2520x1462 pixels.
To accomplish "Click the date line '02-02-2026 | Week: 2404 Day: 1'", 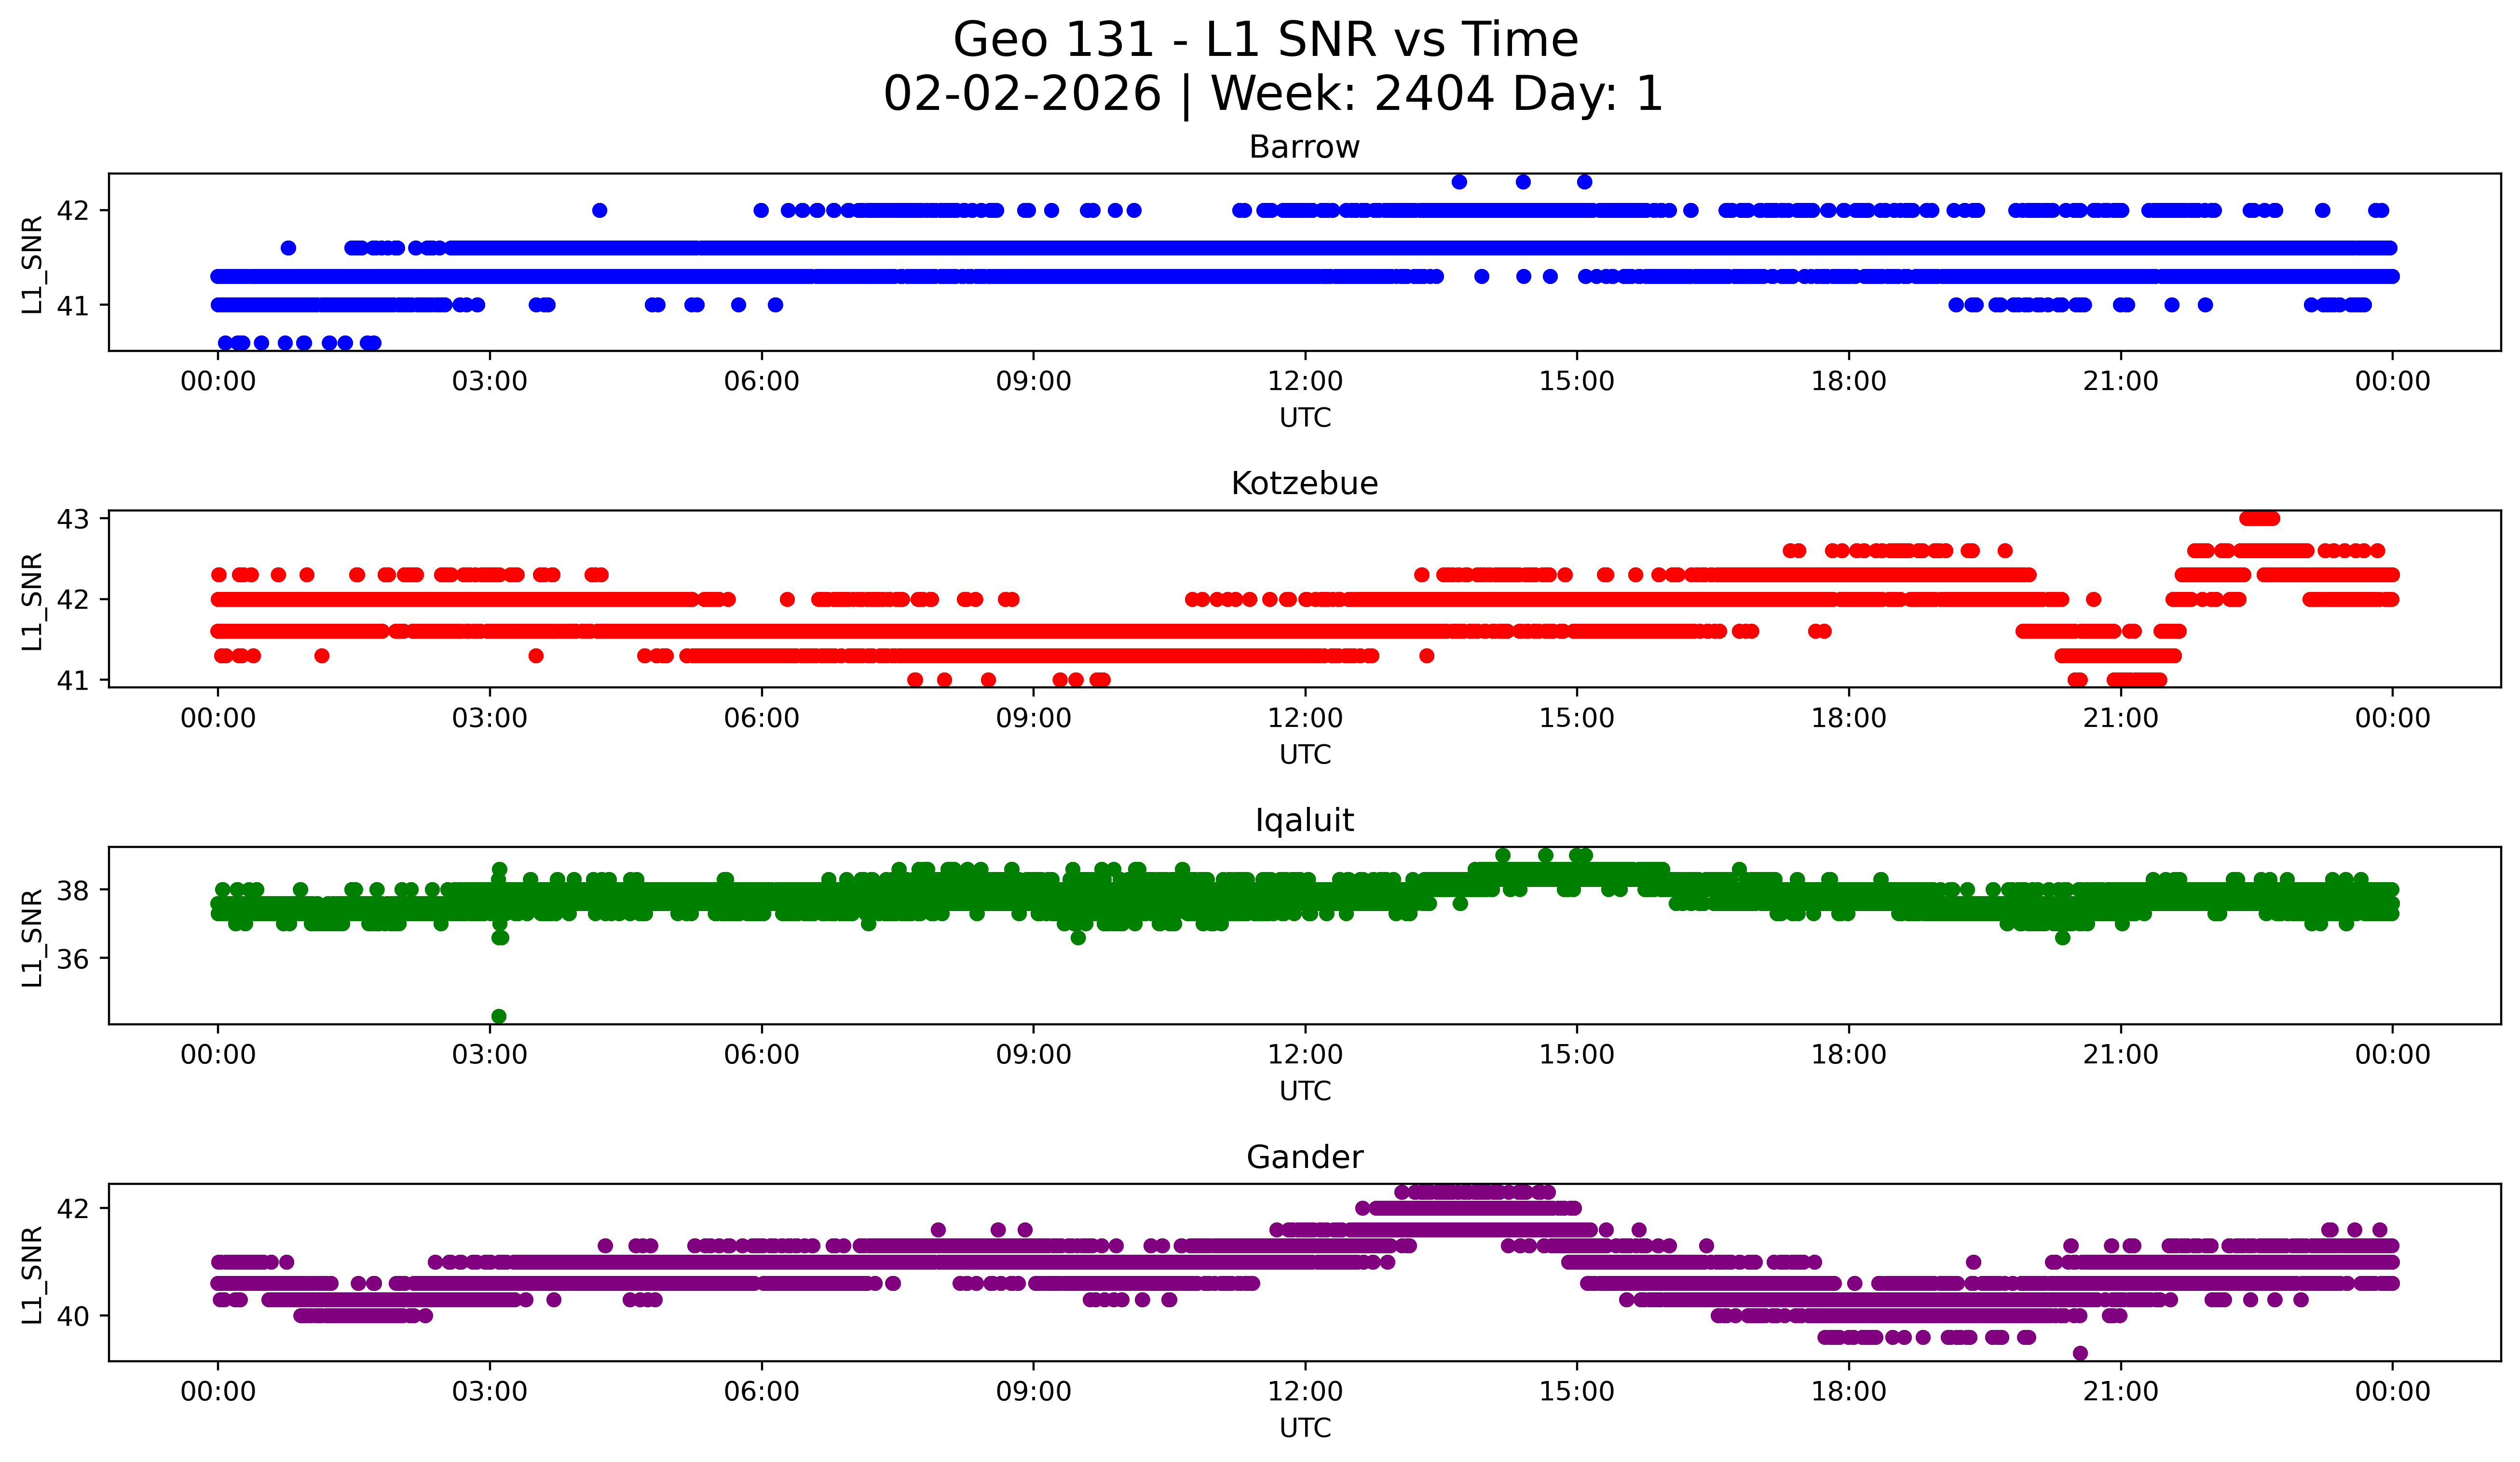I will [1272, 94].
